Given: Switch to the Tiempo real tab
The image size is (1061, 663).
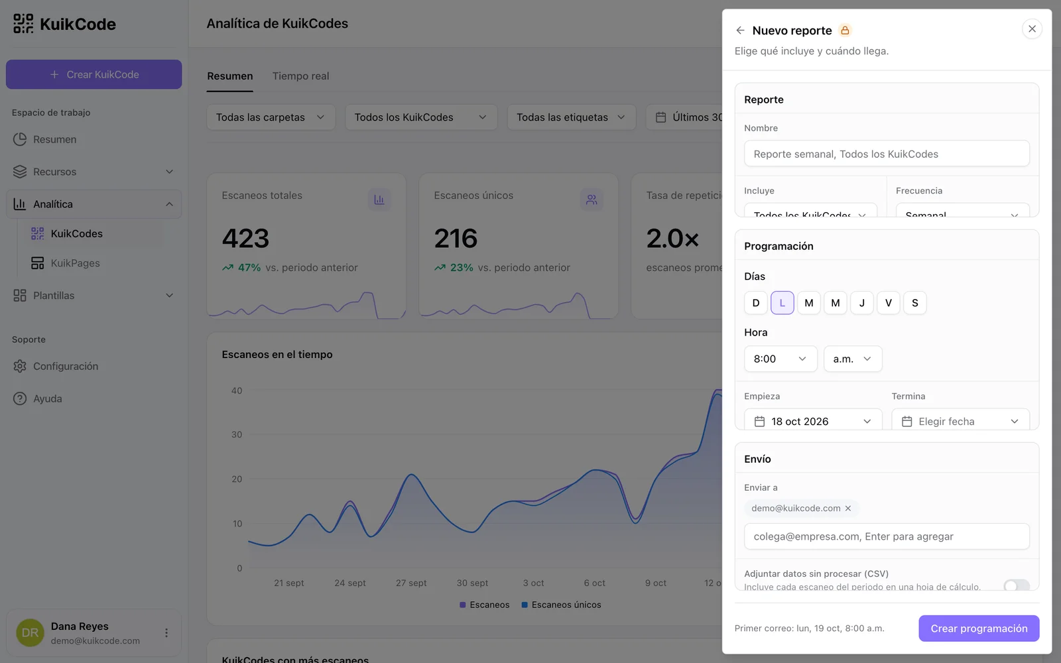Looking at the screenshot, I should [x=300, y=76].
